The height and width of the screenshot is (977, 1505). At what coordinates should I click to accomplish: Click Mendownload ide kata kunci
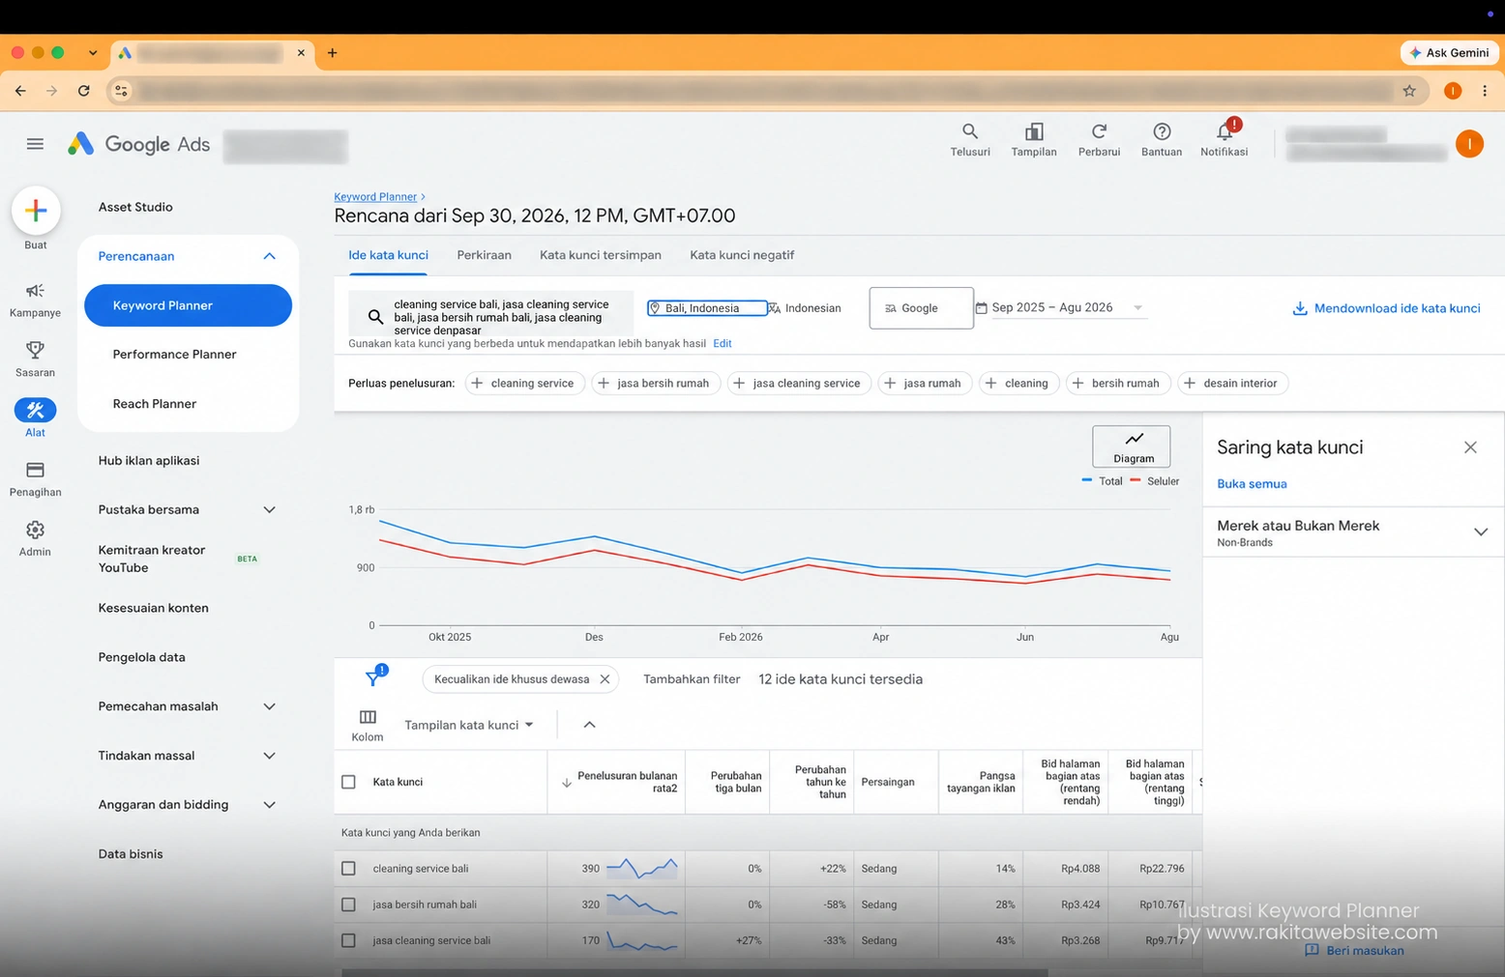pyautogui.click(x=1386, y=308)
